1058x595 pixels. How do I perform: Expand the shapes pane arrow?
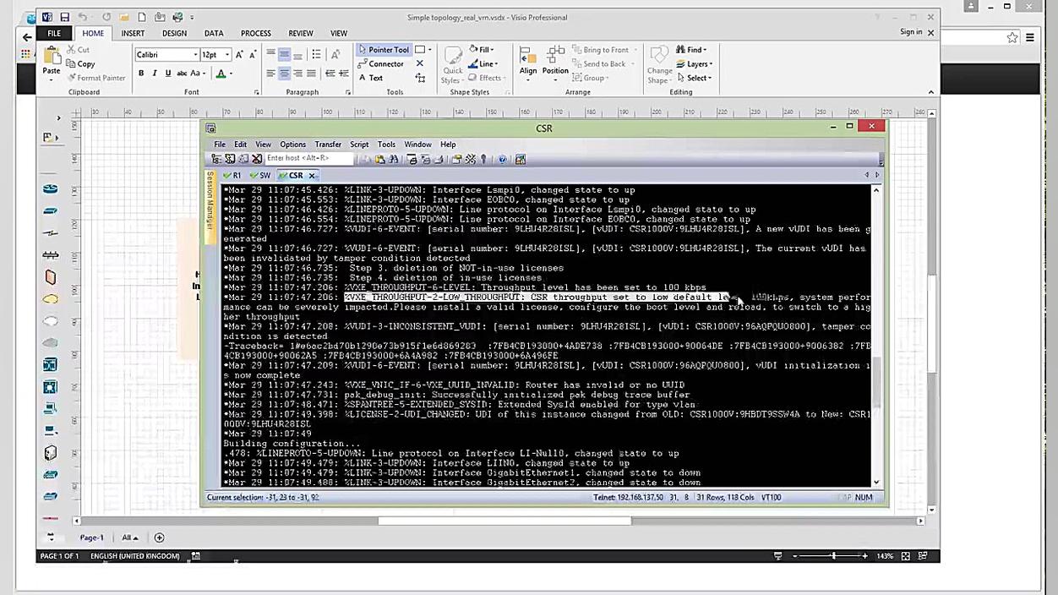[x=58, y=117]
